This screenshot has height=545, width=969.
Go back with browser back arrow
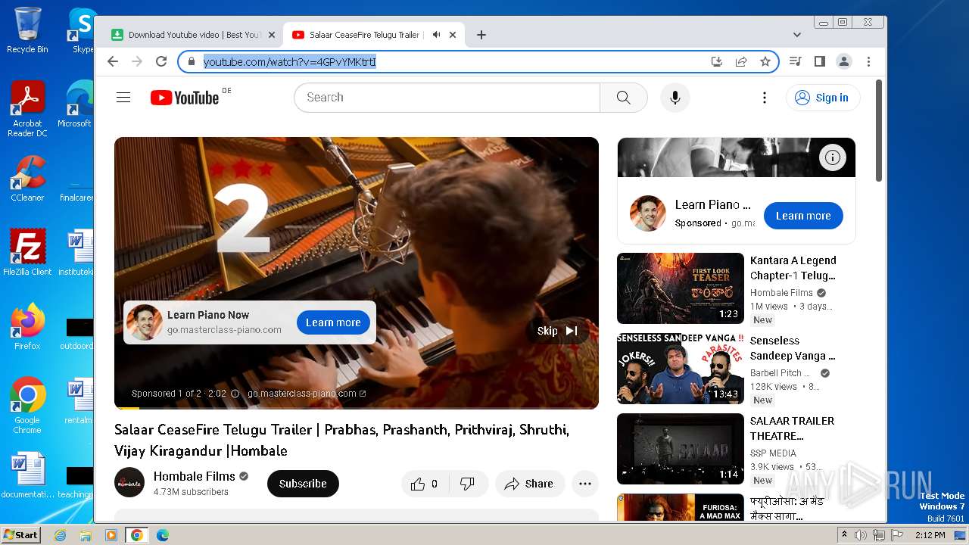coord(113,61)
